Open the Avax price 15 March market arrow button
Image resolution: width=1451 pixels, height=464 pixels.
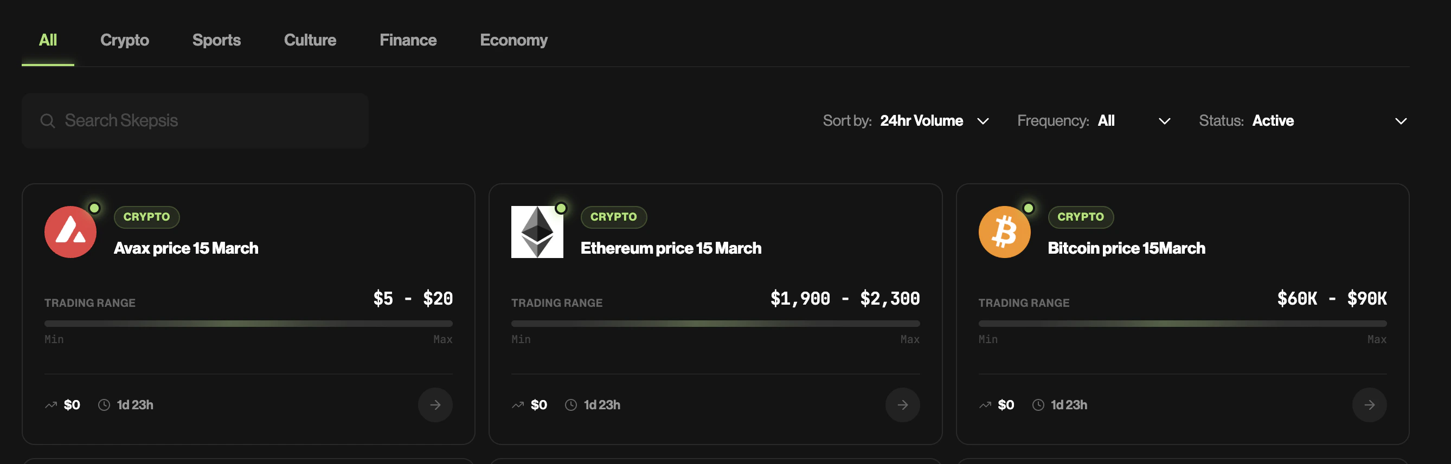point(435,404)
